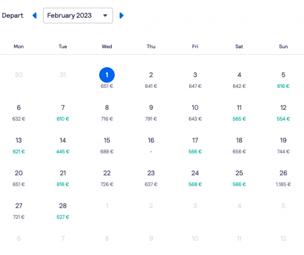Click greyed-out January 30 date
This screenshot has height=255, width=304.
(19, 75)
